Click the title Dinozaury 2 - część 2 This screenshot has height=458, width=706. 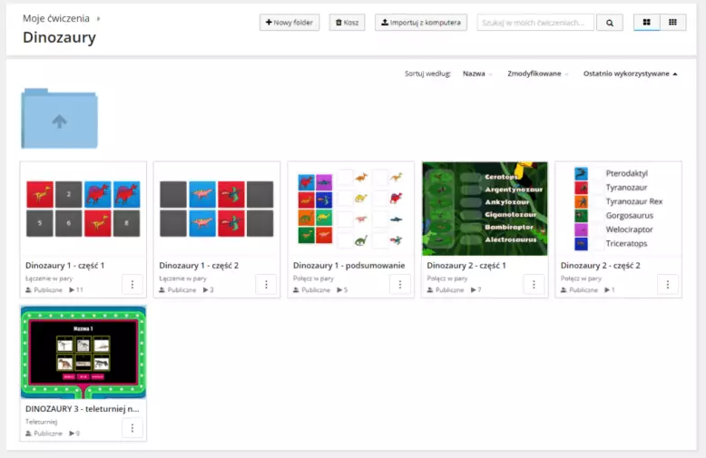click(x=600, y=266)
